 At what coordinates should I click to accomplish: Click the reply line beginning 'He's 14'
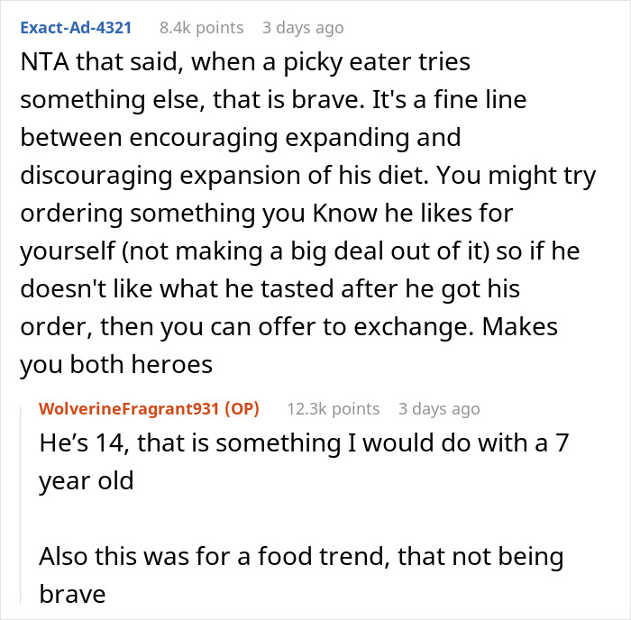coord(305,443)
